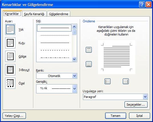Switch to the Sayfa Kenarlığı tab
The width and height of the screenshot is (153, 122).
coord(34,14)
